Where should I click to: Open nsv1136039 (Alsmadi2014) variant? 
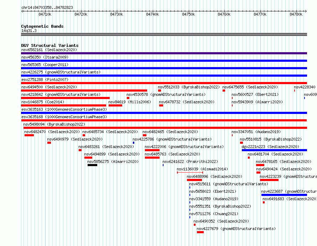point(202,169)
